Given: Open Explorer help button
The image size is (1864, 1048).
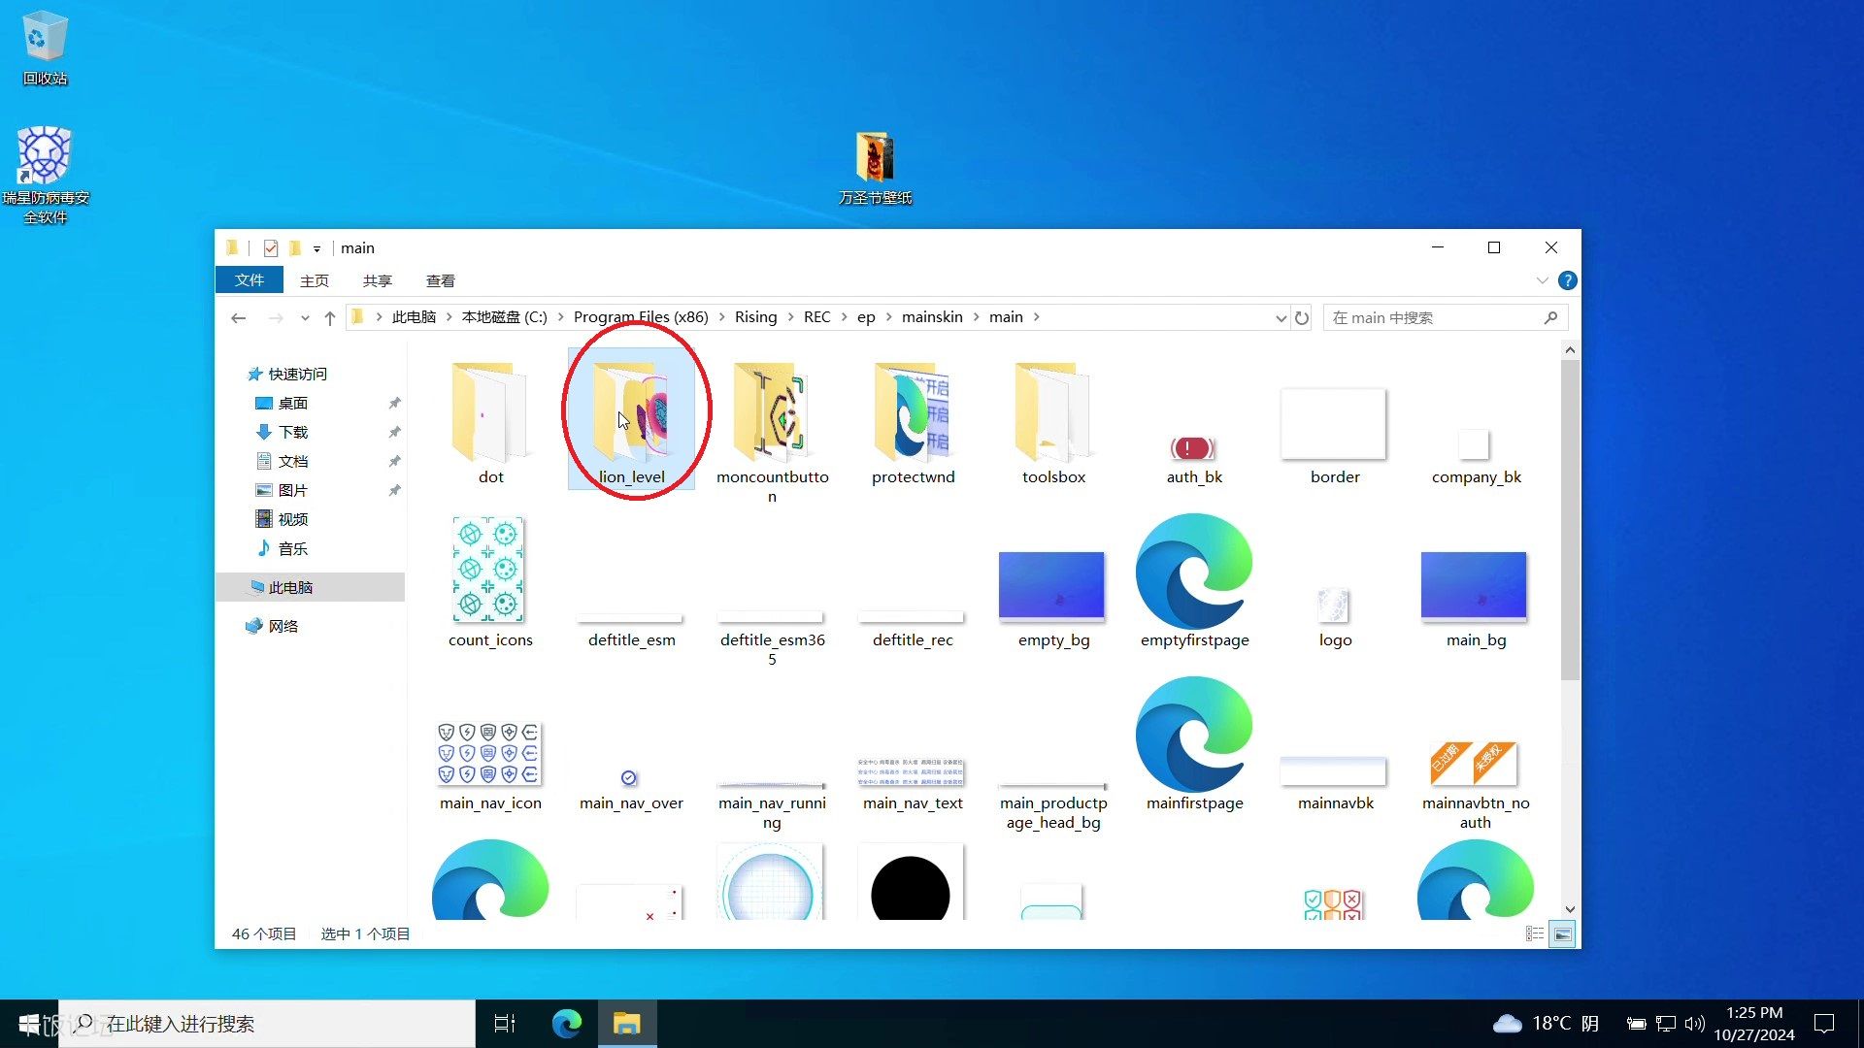Looking at the screenshot, I should [1567, 280].
